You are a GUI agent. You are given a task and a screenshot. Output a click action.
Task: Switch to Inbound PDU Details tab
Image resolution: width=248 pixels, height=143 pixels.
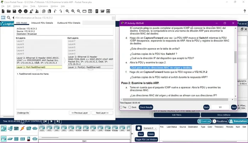tap(42, 23)
